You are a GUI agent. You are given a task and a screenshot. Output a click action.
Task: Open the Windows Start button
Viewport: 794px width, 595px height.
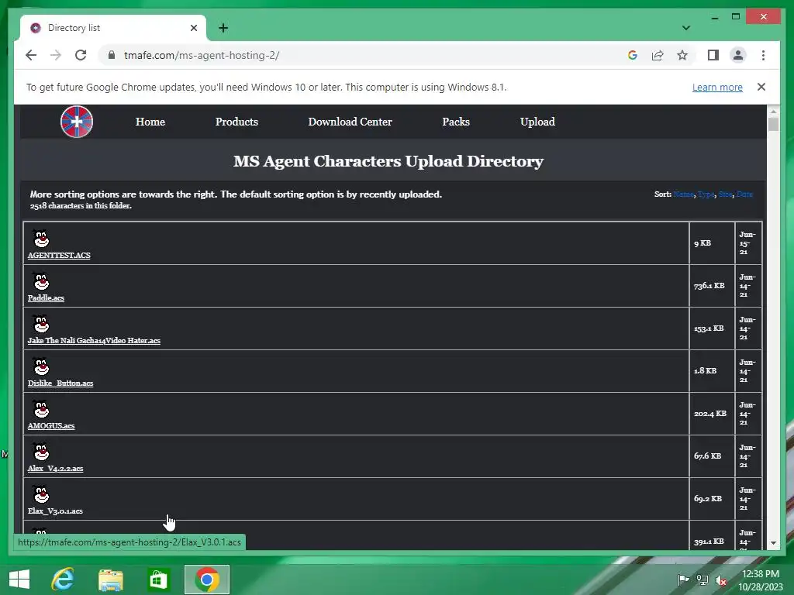click(19, 580)
